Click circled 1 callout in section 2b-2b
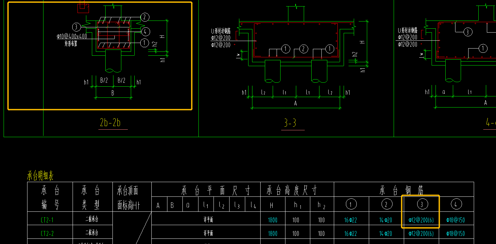 145,43
